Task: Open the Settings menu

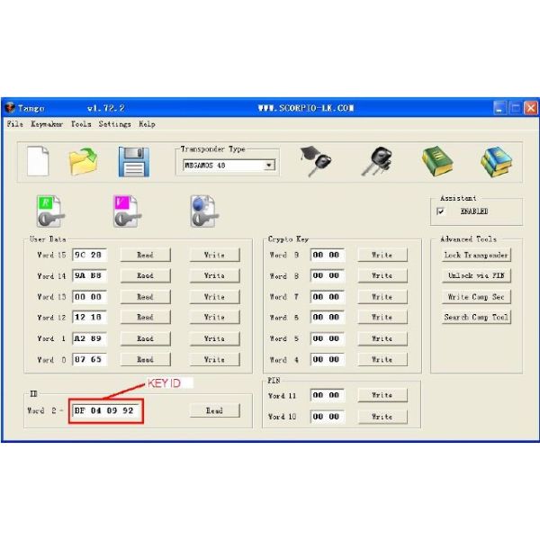Action: pyautogui.click(x=115, y=124)
